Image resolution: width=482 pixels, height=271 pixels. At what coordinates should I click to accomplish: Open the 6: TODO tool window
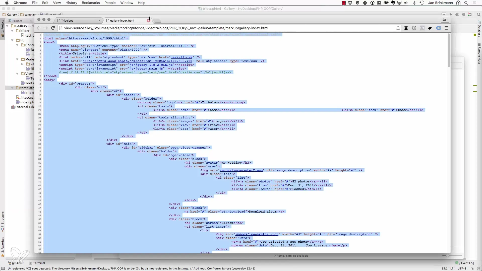coord(16,263)
